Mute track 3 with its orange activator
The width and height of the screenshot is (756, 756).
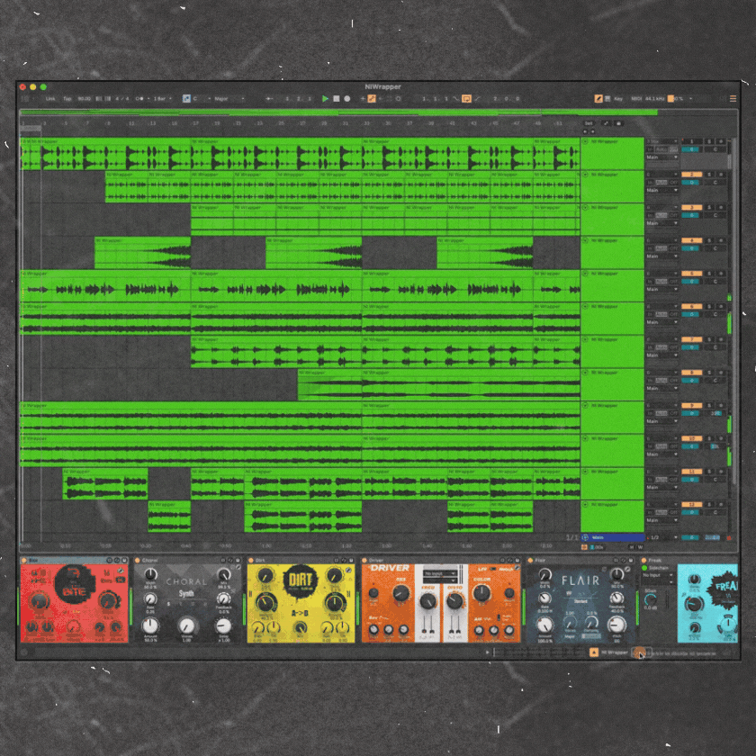click(691, 207)
